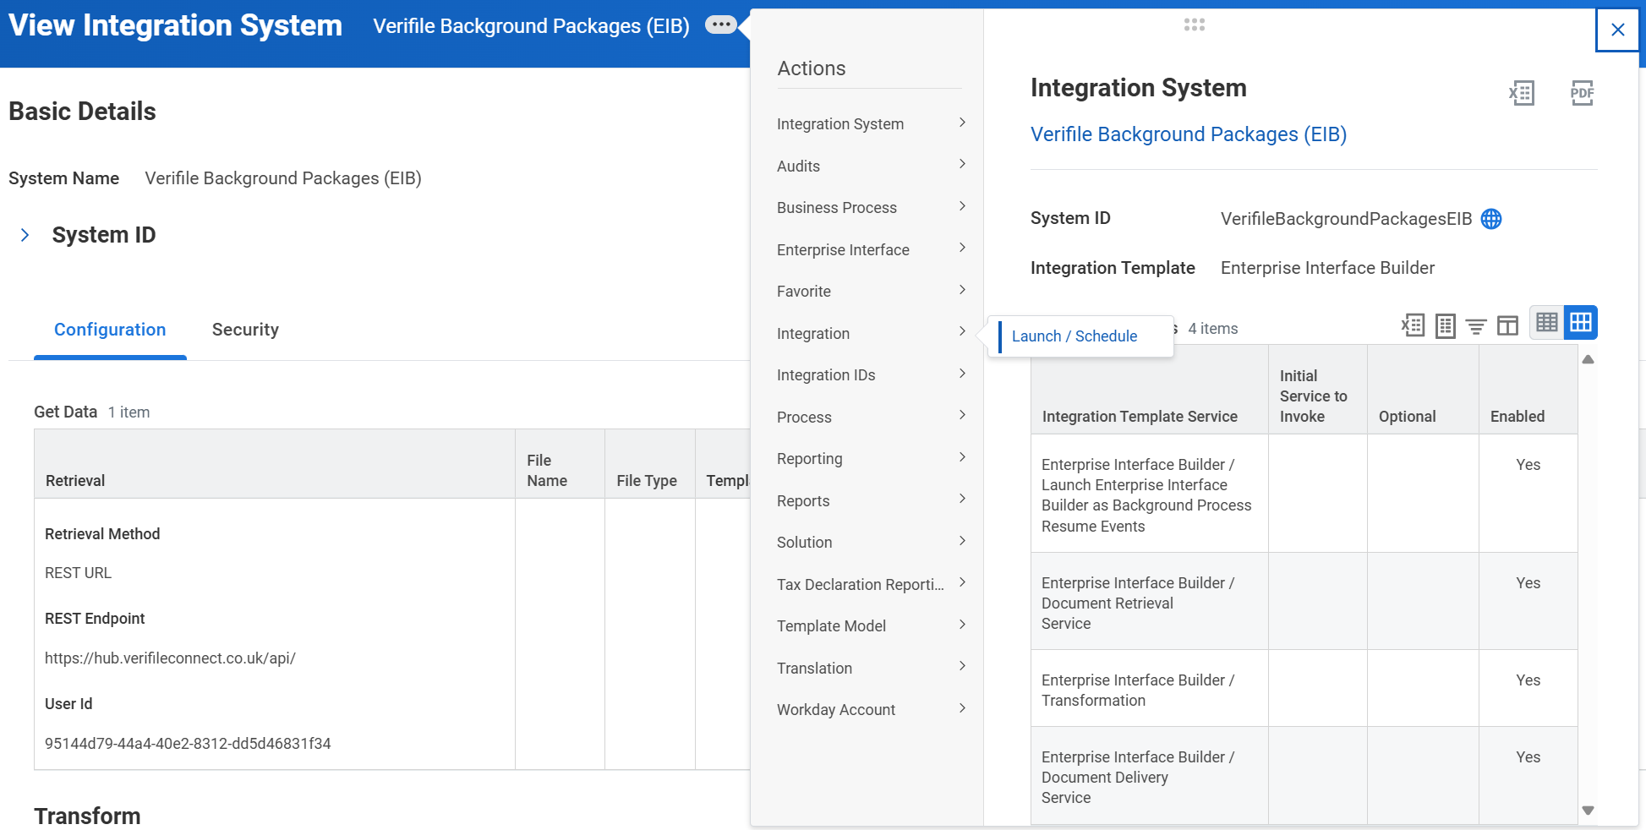Switch services table to grid view
The width and height of the screenshot is (1646, 830).
[x=1580, y=322]
